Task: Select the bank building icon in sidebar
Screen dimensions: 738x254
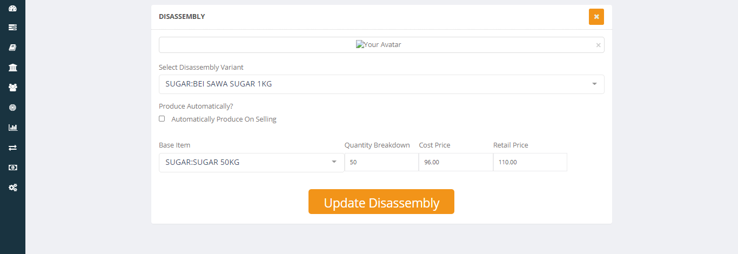Action: pos(12,68)
